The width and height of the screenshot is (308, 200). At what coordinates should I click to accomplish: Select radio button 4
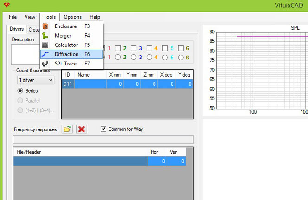[x=149, y=58]
